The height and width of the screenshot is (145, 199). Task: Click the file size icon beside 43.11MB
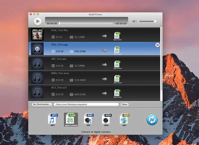point(71,37)
